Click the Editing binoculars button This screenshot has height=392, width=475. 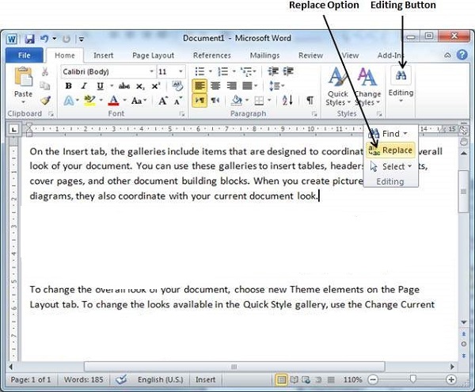tap(401, 75)
